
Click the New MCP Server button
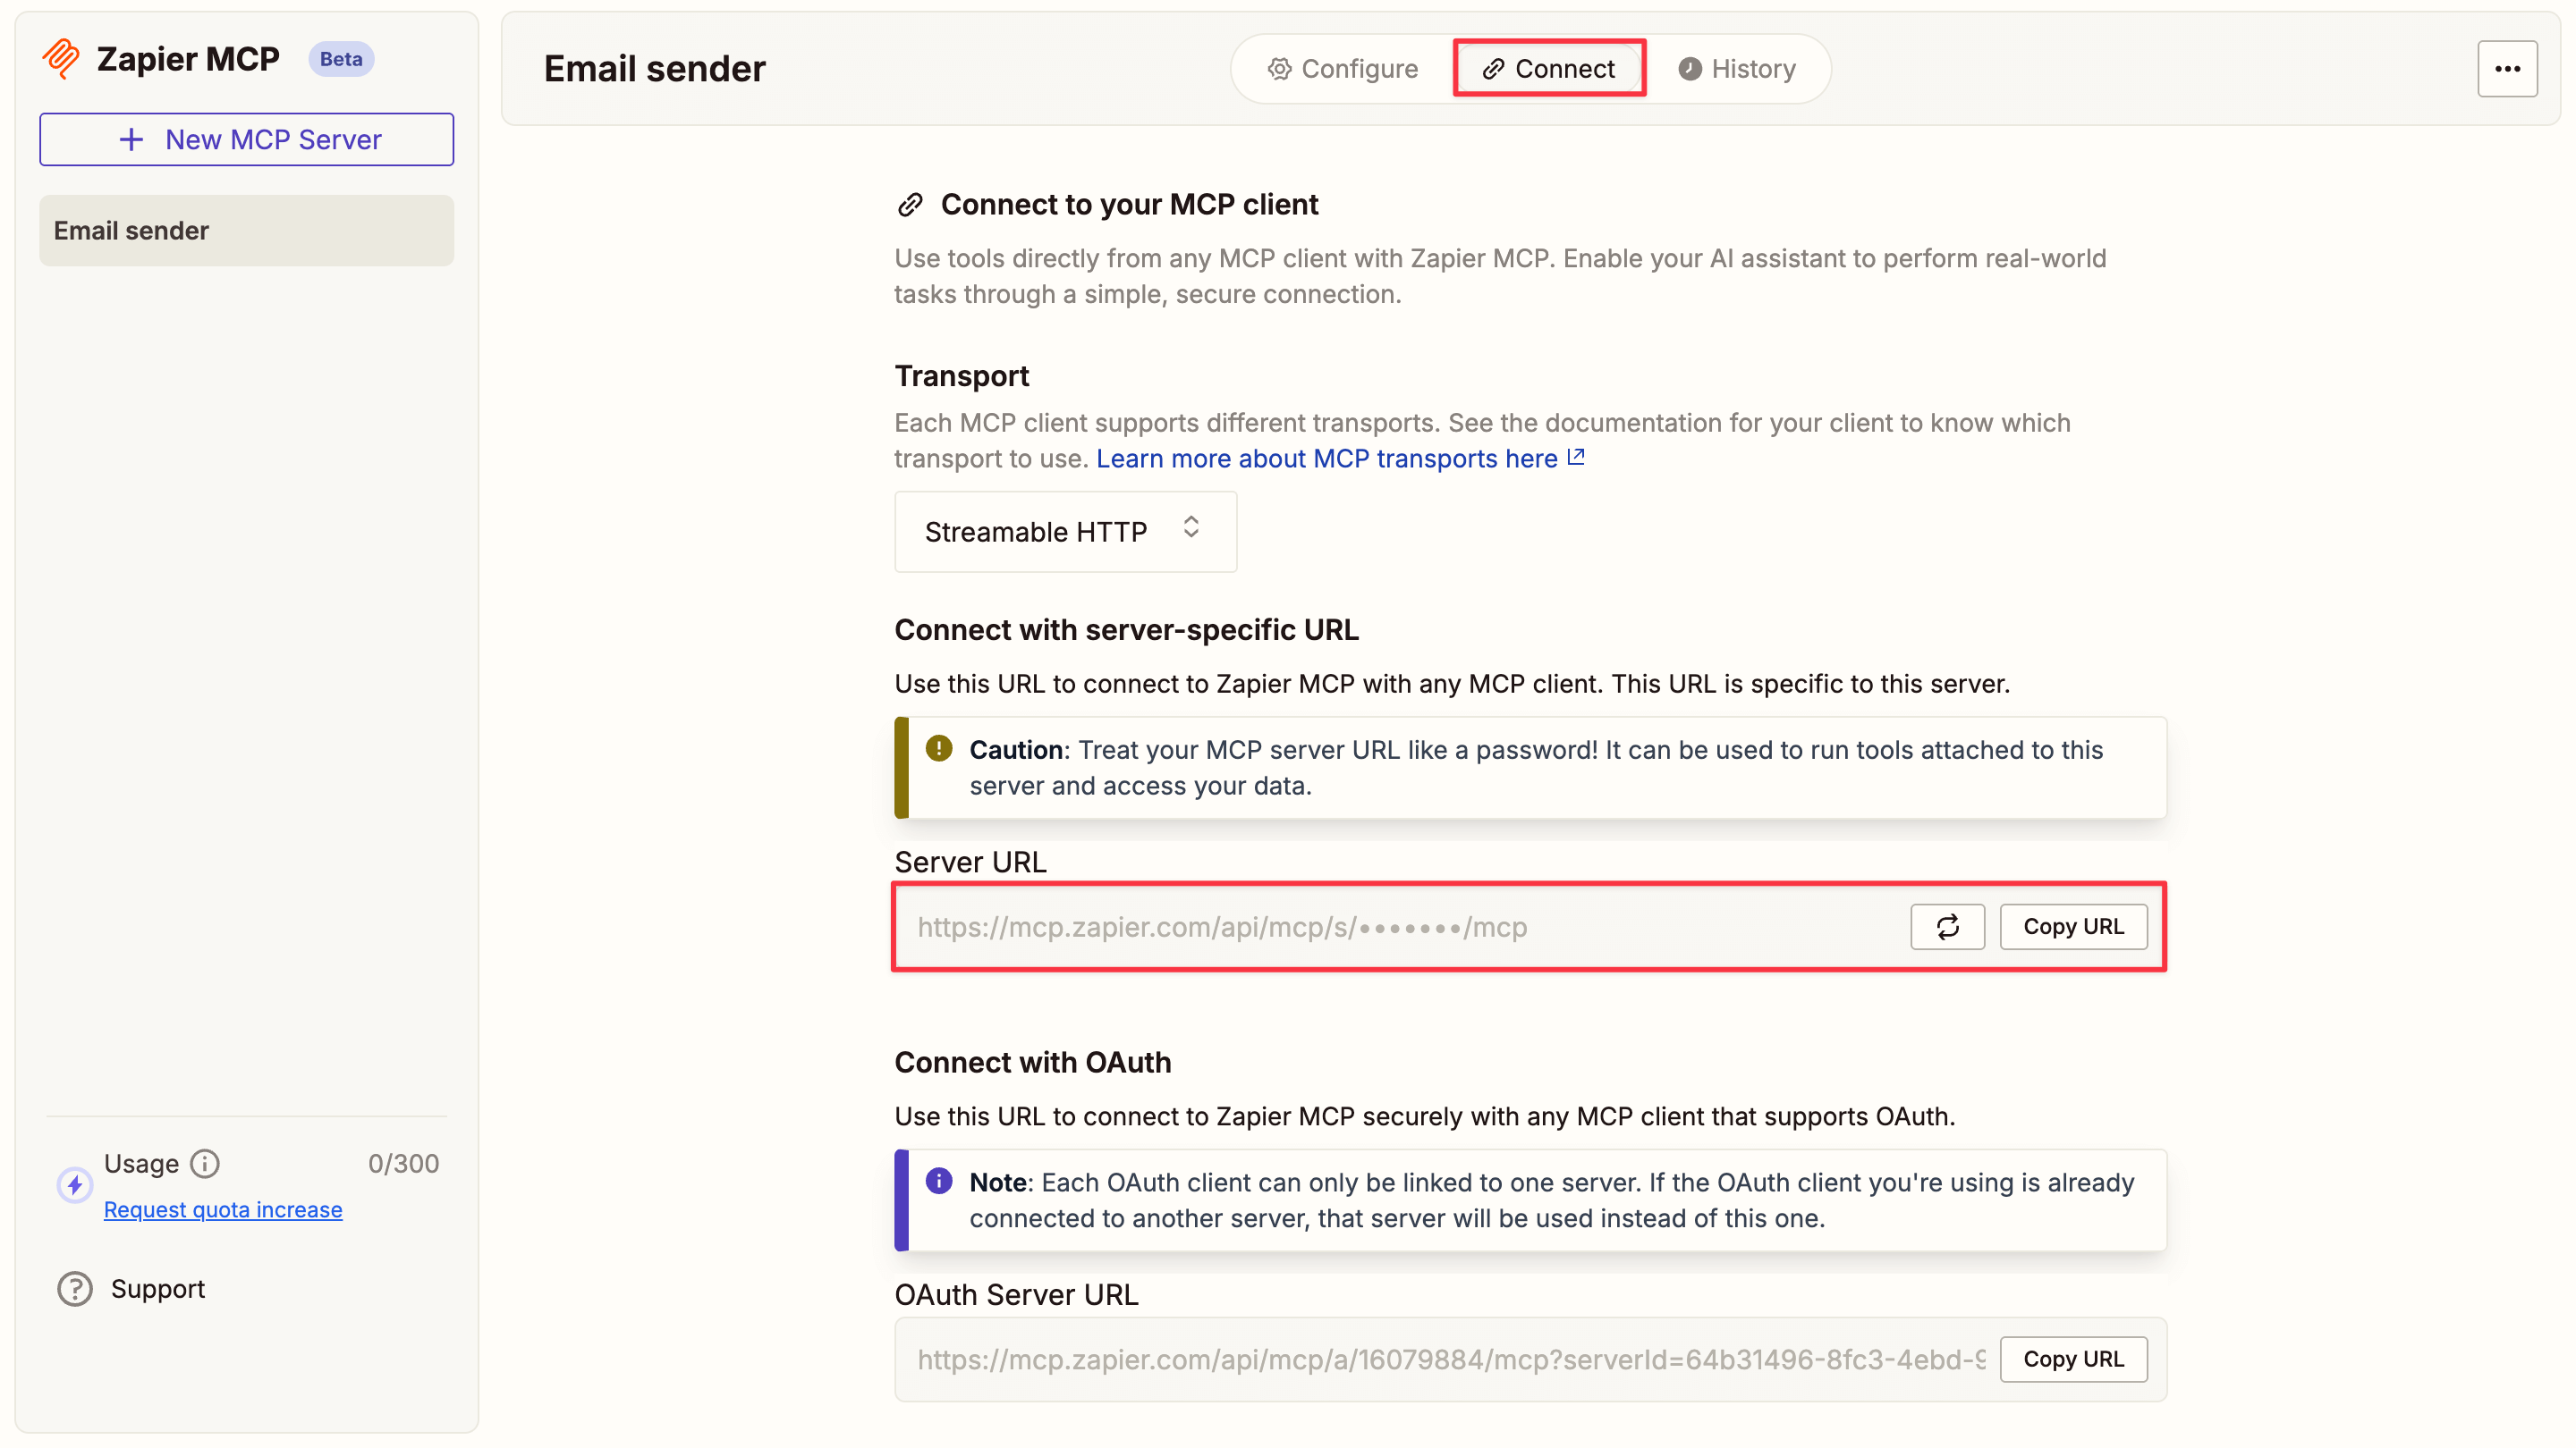tap(246, 139)
